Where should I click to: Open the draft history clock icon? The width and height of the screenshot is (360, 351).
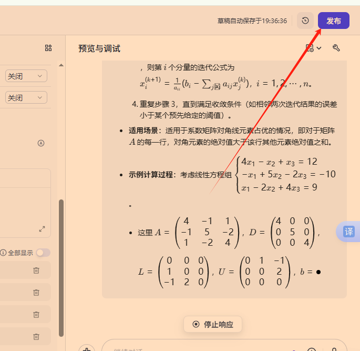pyautogui.click(x=305, y=21)
